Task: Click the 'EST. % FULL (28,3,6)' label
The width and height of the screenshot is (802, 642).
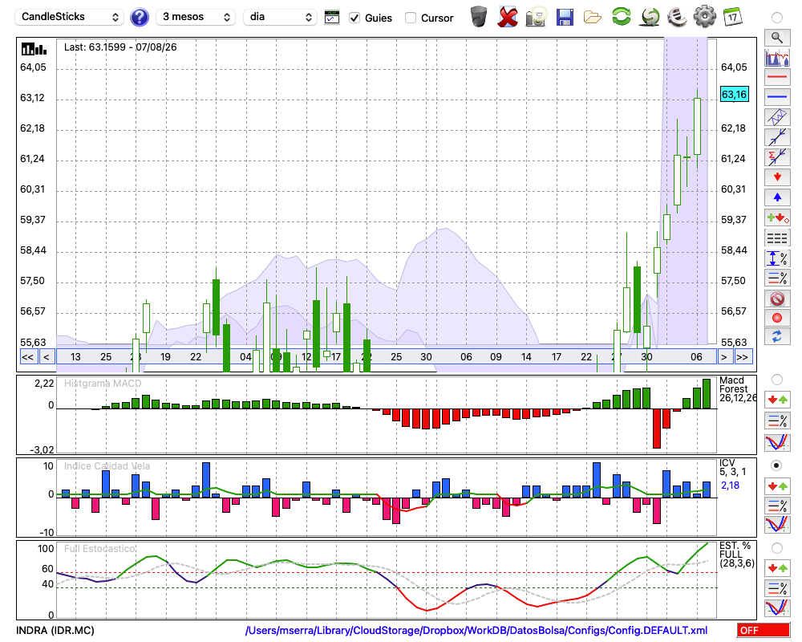Action: [x=736, y=555]
